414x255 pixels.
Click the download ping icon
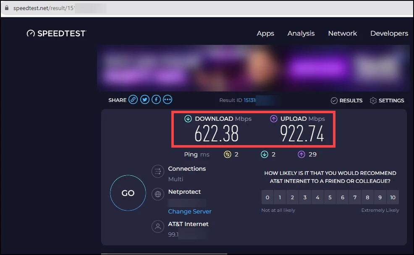click(x=264, y=154)
